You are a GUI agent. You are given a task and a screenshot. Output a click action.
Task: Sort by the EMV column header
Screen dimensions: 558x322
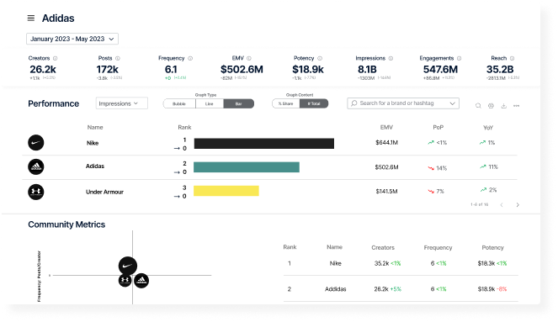(386, 127)
